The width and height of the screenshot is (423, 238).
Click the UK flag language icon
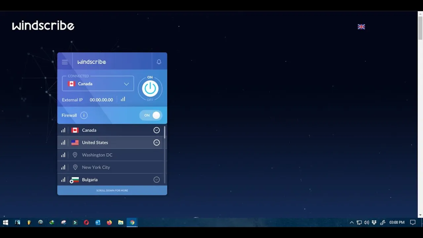[361, 27]
